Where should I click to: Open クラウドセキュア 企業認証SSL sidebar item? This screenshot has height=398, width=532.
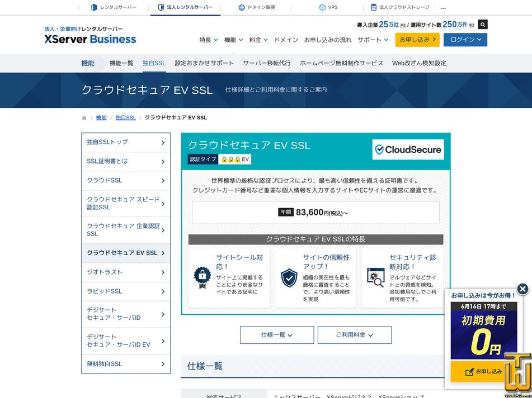click(x=126, y=230)
